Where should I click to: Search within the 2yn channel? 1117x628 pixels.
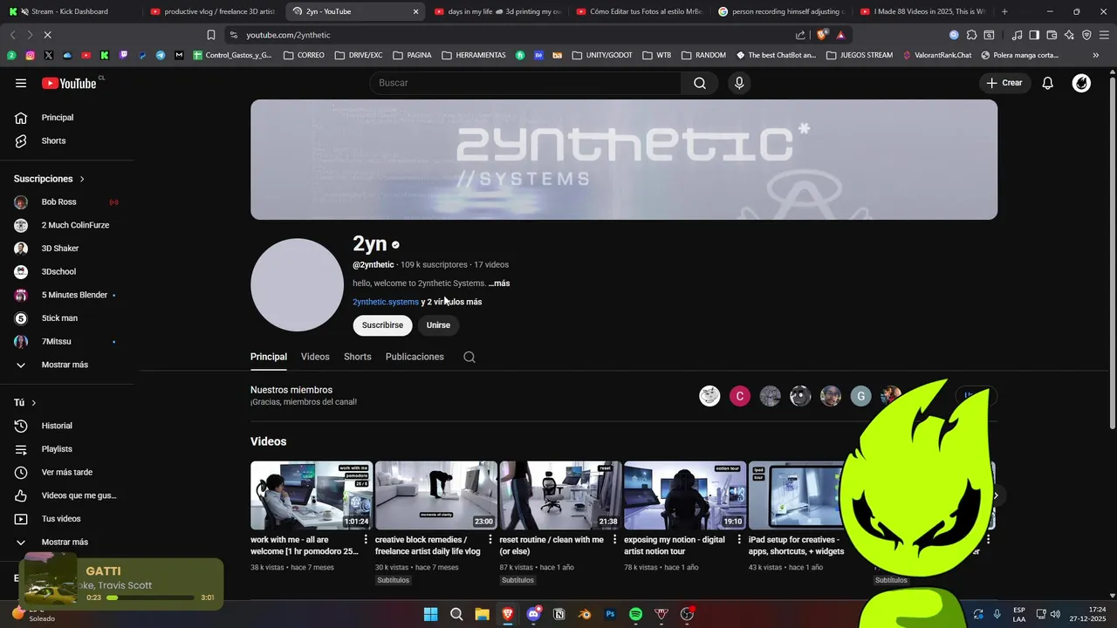(x=469, y=357)
